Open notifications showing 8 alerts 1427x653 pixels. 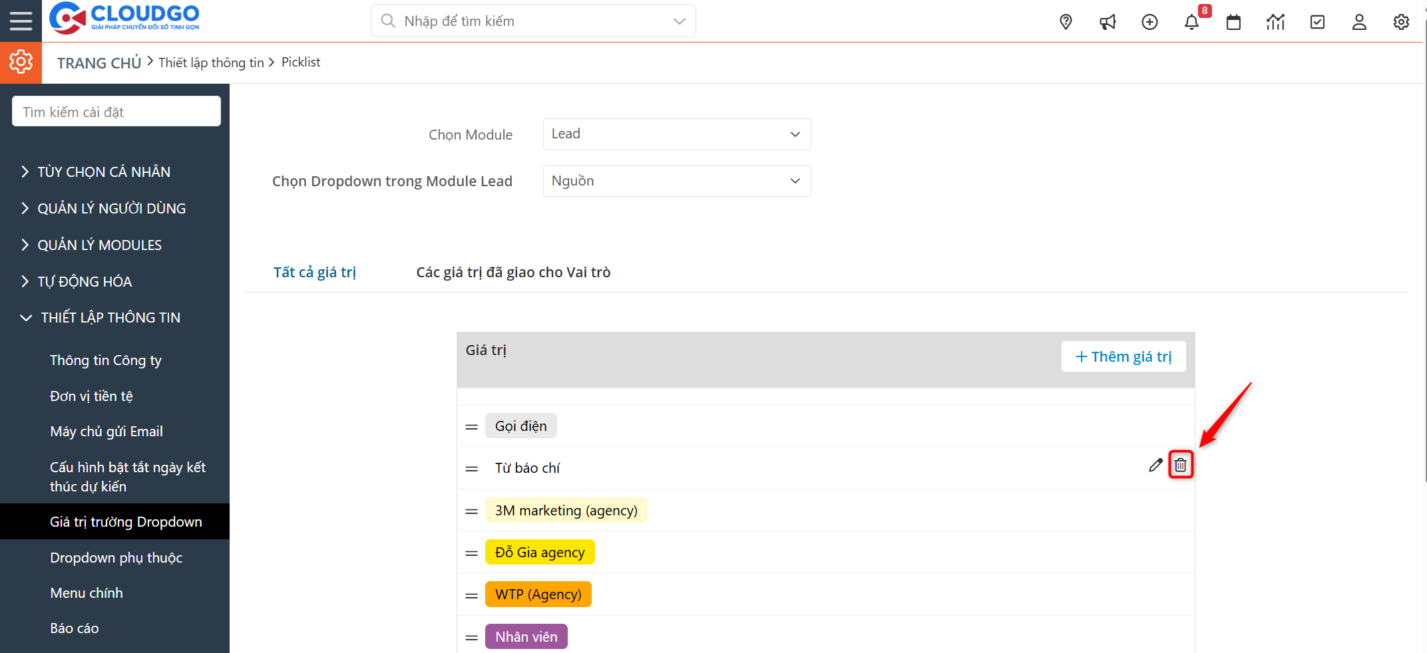pyautogui.click(x=1192, y=21)
